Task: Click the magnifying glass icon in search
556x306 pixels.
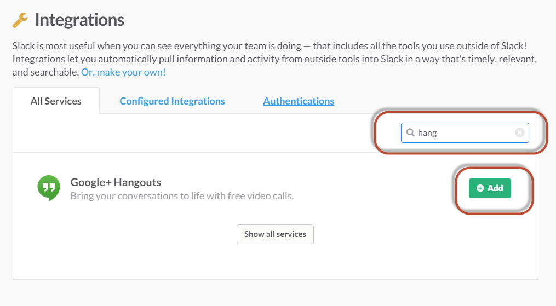Action: click(410, 132)
